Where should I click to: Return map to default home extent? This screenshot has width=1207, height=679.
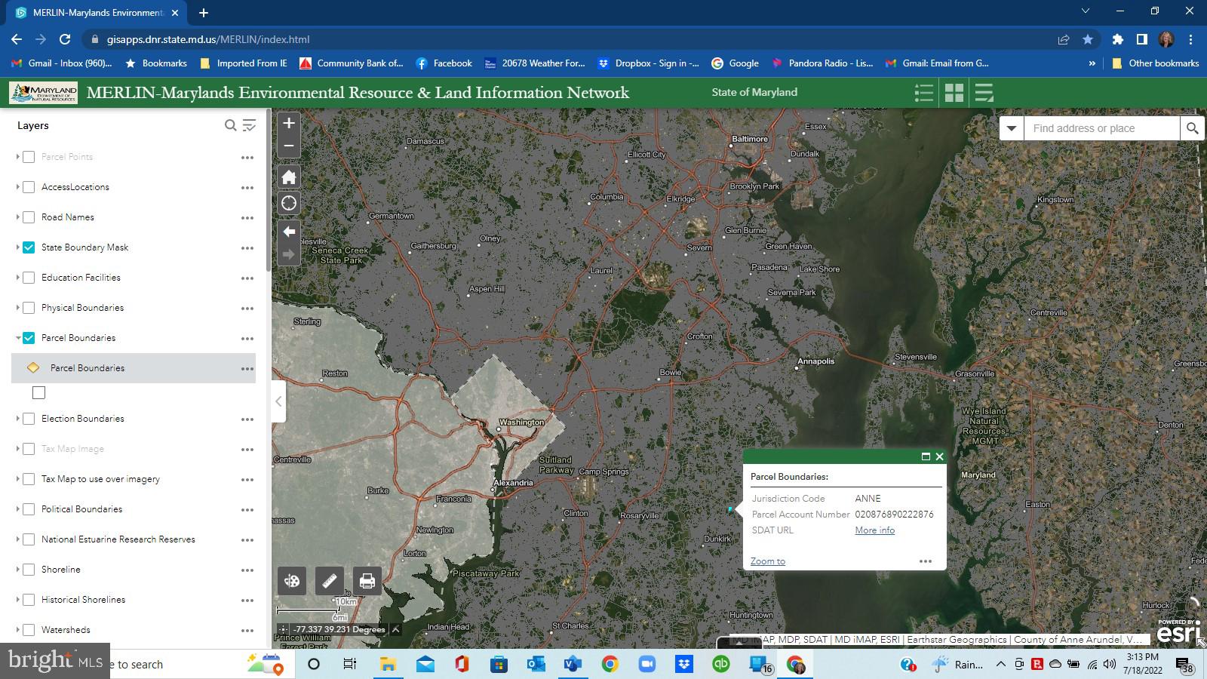tap(289, 177)
